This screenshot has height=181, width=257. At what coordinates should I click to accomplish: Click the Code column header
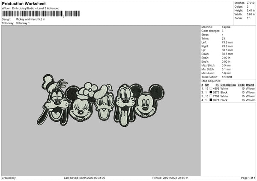pyautogui.click(x=241, y=85)
